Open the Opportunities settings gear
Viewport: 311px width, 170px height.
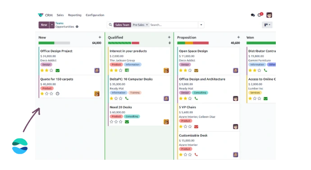tap(77, 26)
